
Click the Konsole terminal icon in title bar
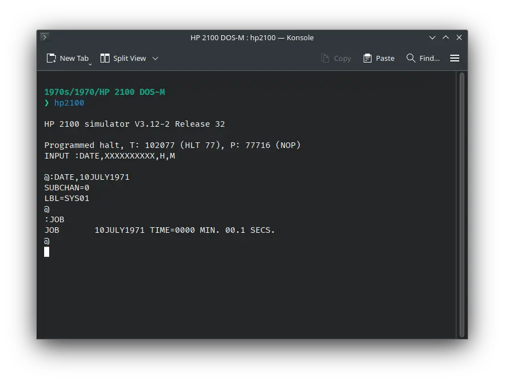45,37
